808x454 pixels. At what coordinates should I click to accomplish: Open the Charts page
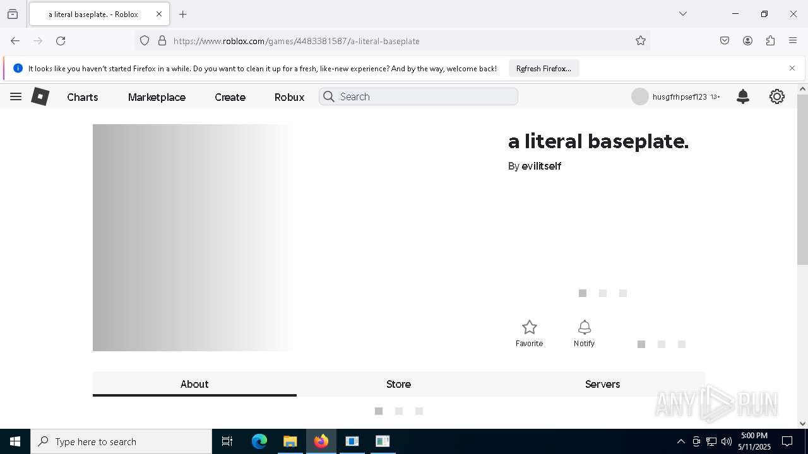tap(83, 97)
